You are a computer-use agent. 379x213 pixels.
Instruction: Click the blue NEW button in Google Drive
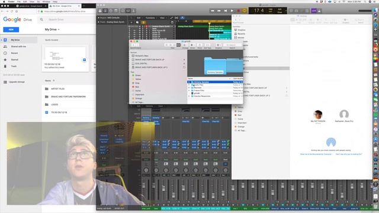[x=11, y=30]
